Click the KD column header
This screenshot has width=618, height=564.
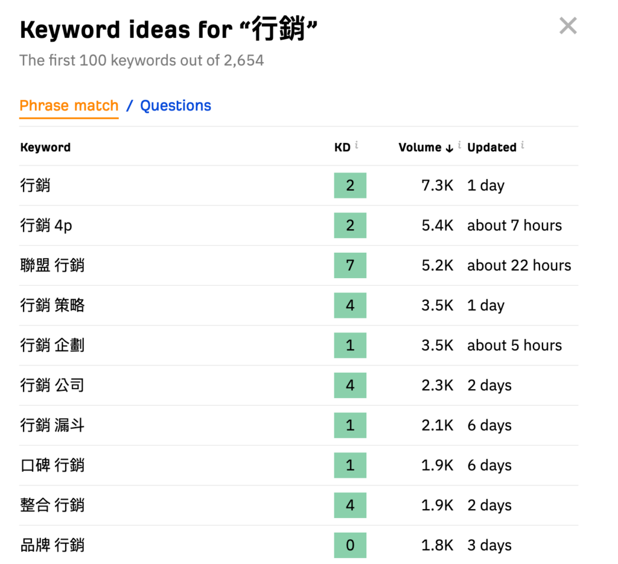[x=342, y=148]
